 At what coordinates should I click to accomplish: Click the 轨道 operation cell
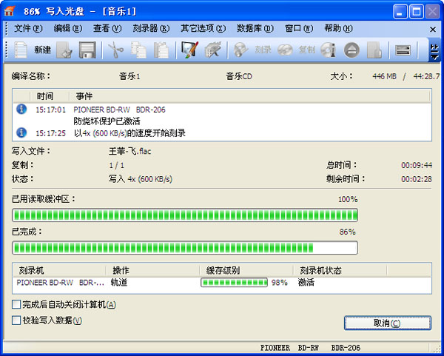pyautogui.click(x=119, y=283)
